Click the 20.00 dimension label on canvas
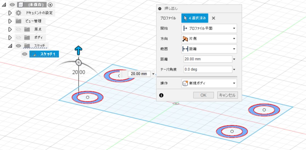The height and width of the screenshot is (150, 306). pyautogui.click(x=79, y=72)
